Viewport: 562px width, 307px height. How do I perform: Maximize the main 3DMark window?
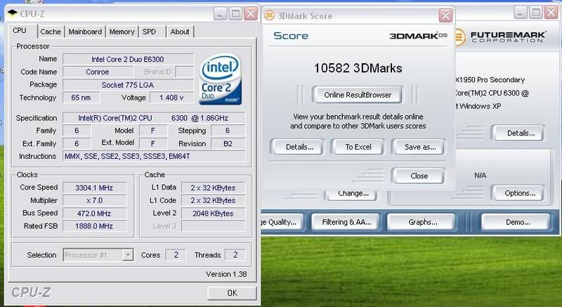(x=536, y=13)
